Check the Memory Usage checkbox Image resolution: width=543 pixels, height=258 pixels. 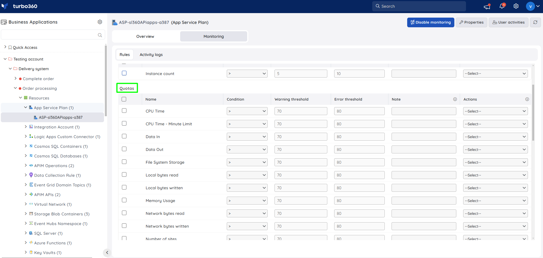tap(124, 200)
